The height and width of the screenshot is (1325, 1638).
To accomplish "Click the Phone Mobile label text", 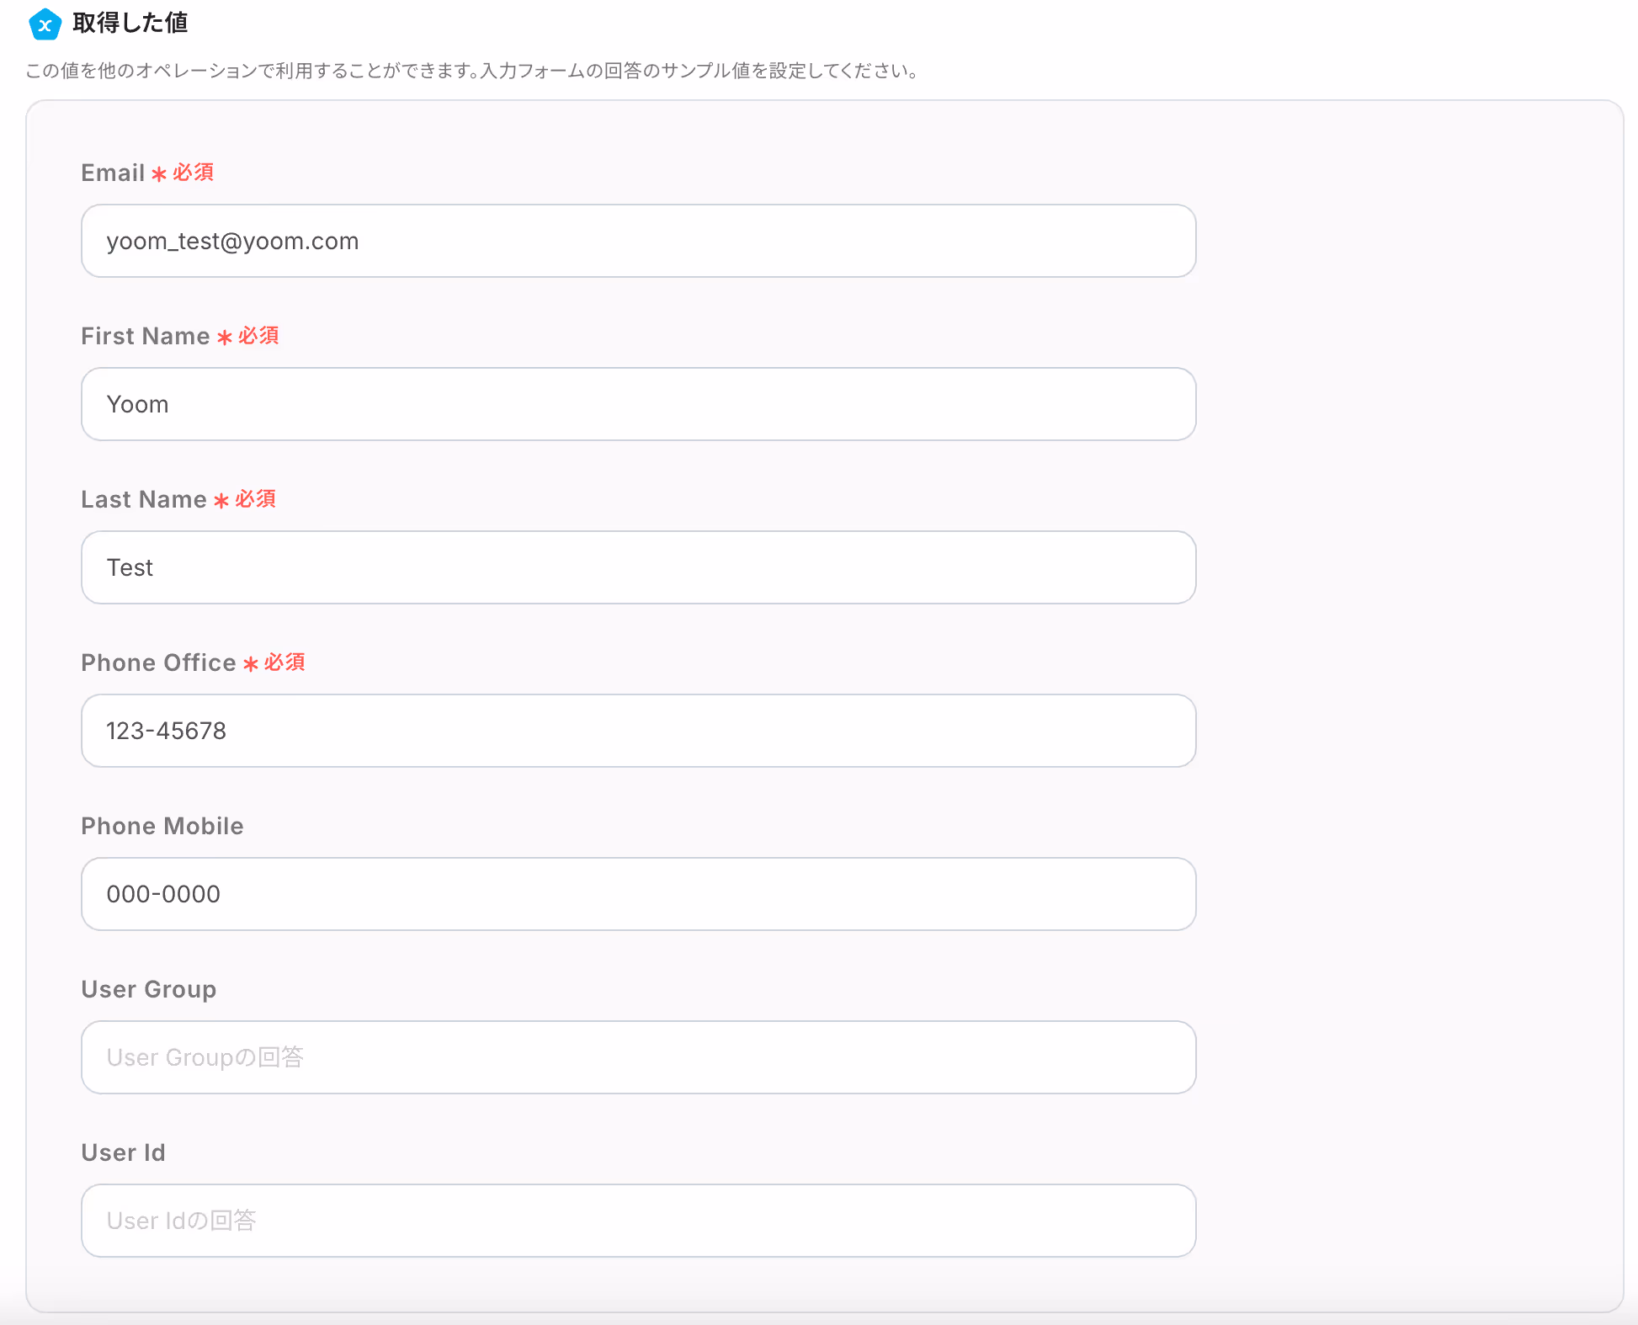I will click(162, 826).
